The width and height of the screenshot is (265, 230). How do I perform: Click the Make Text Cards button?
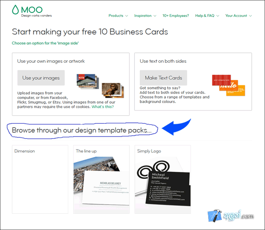pyautogui.click(x=163, y=78)
